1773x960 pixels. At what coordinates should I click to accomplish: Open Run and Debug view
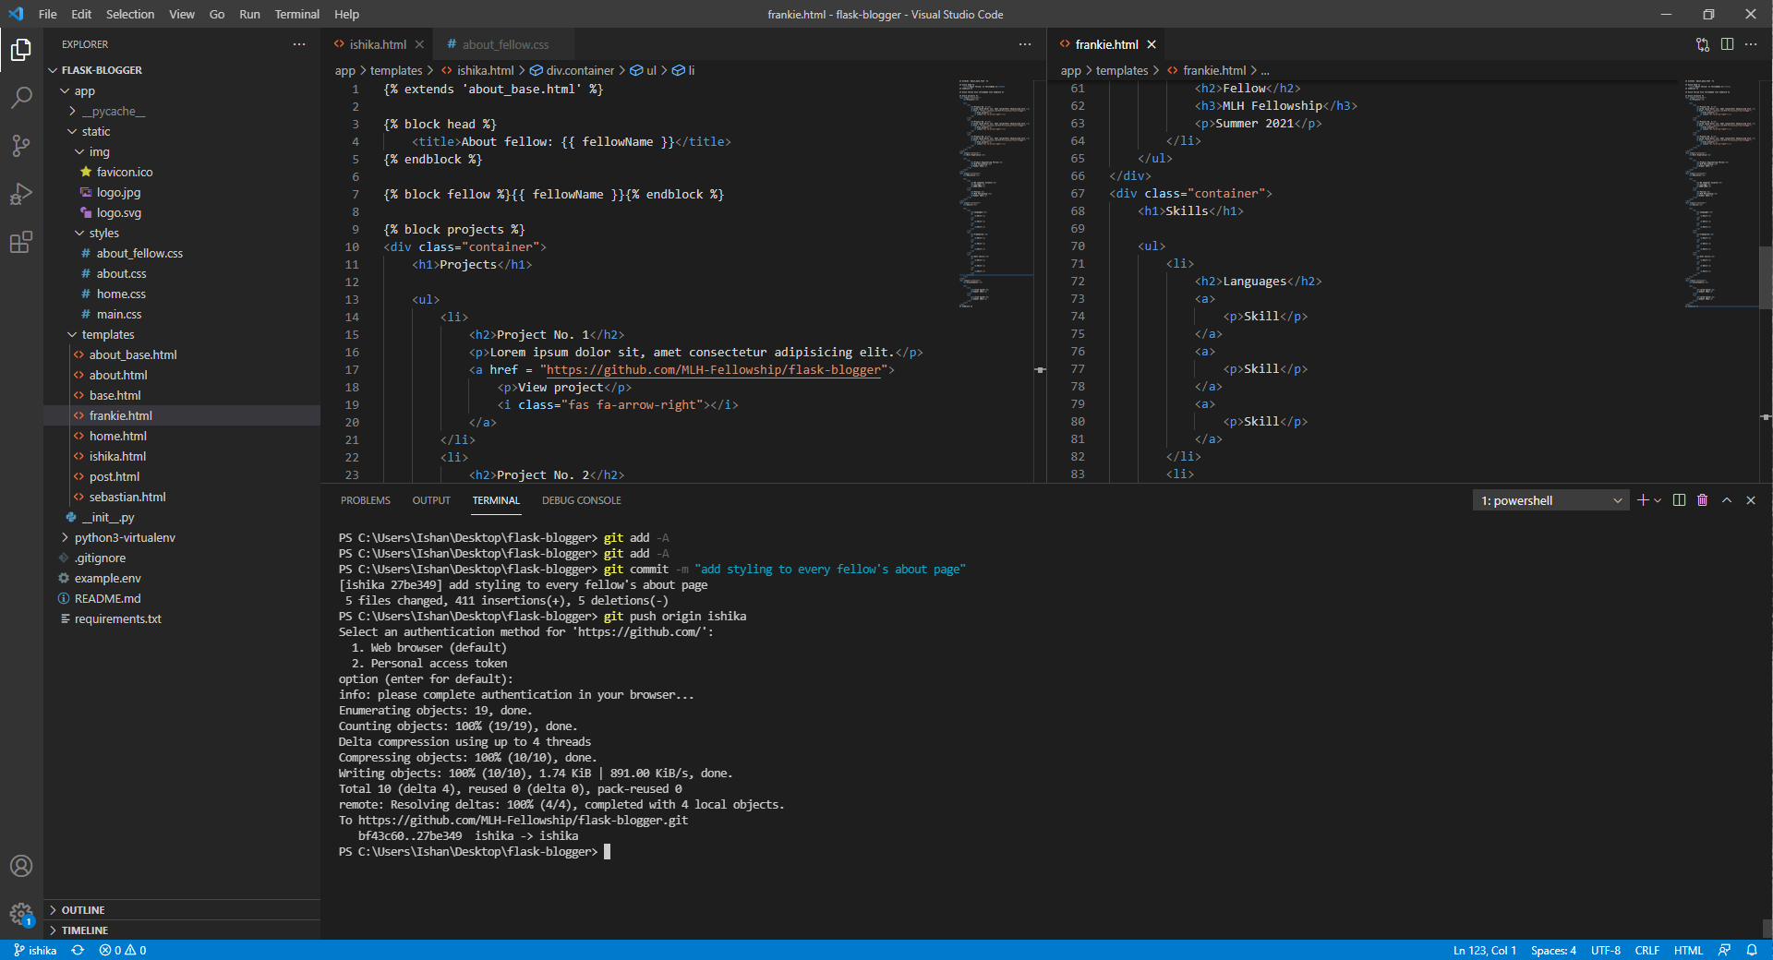click(21, 194)
